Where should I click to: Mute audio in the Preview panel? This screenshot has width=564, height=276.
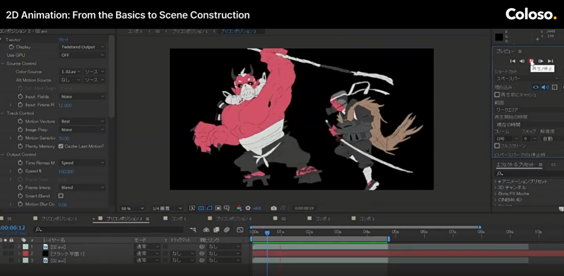coord(545,87)
